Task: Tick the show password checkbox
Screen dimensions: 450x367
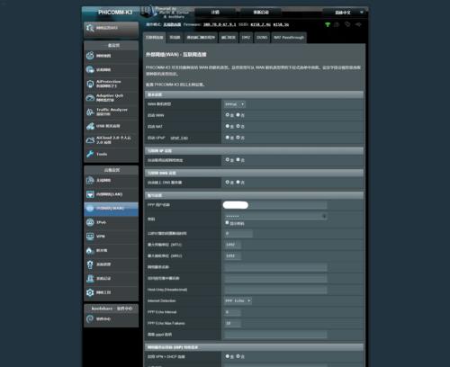Action: coord(227,223)
